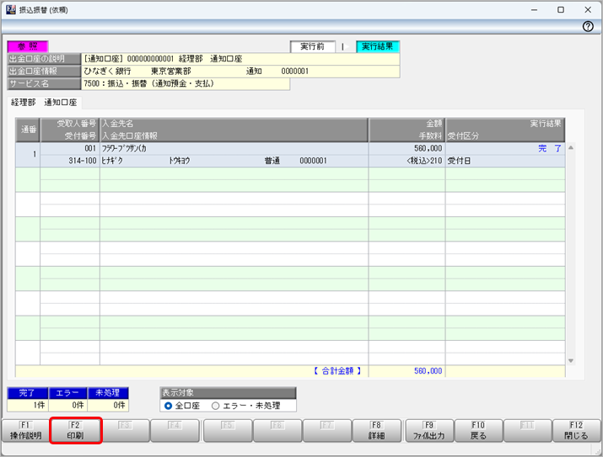Click the receipt number 314-100

click(83, 161)
